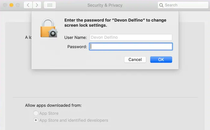This screenshot has height=130, width=210.
Task: Go back using the left chevron button
Action: 28,5
